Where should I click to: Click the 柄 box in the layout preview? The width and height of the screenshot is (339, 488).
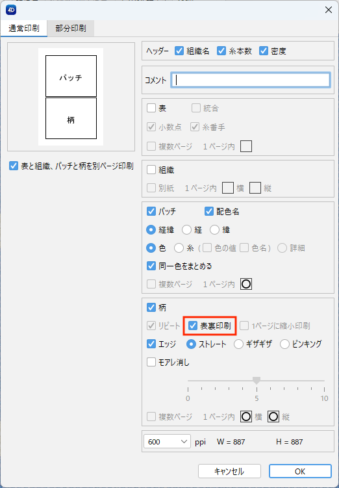point(71,118)
